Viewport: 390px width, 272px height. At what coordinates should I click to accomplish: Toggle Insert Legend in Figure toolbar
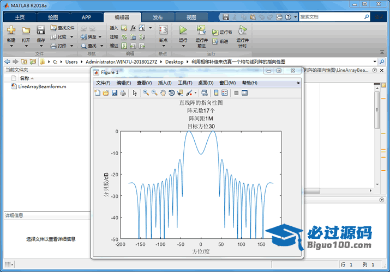click(x=224, y=93)
